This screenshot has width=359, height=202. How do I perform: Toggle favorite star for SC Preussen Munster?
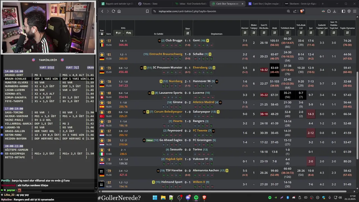pos(102,68)
